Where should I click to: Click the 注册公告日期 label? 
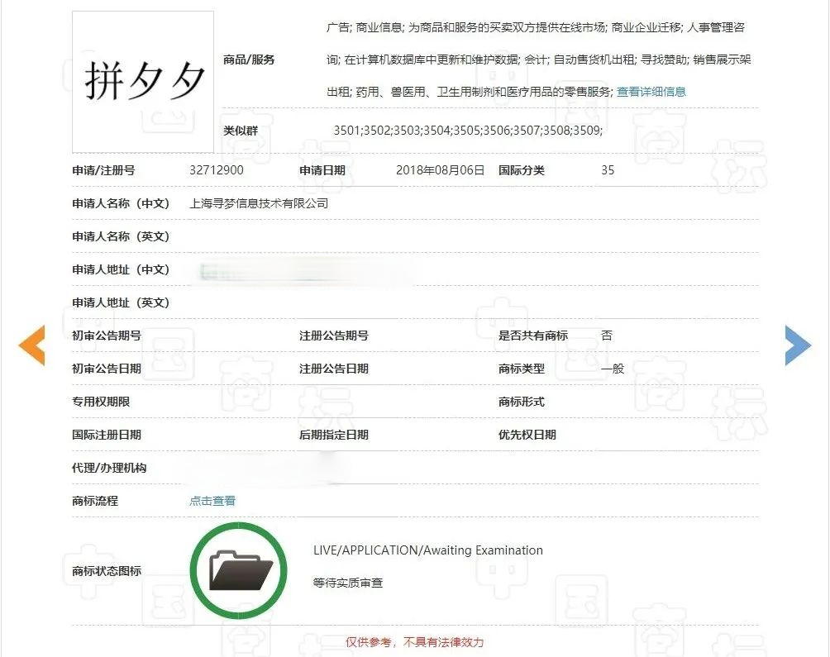click(x=334, y=369)
